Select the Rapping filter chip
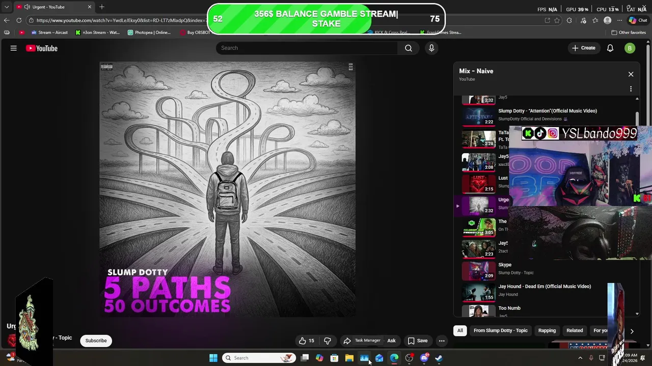The height and width of the screenshot is (366, 652). coord(547,330)
